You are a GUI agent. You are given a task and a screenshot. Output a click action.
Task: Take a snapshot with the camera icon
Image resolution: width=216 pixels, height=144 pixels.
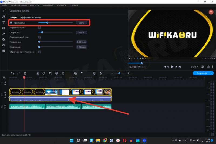[x=208, y=66]
